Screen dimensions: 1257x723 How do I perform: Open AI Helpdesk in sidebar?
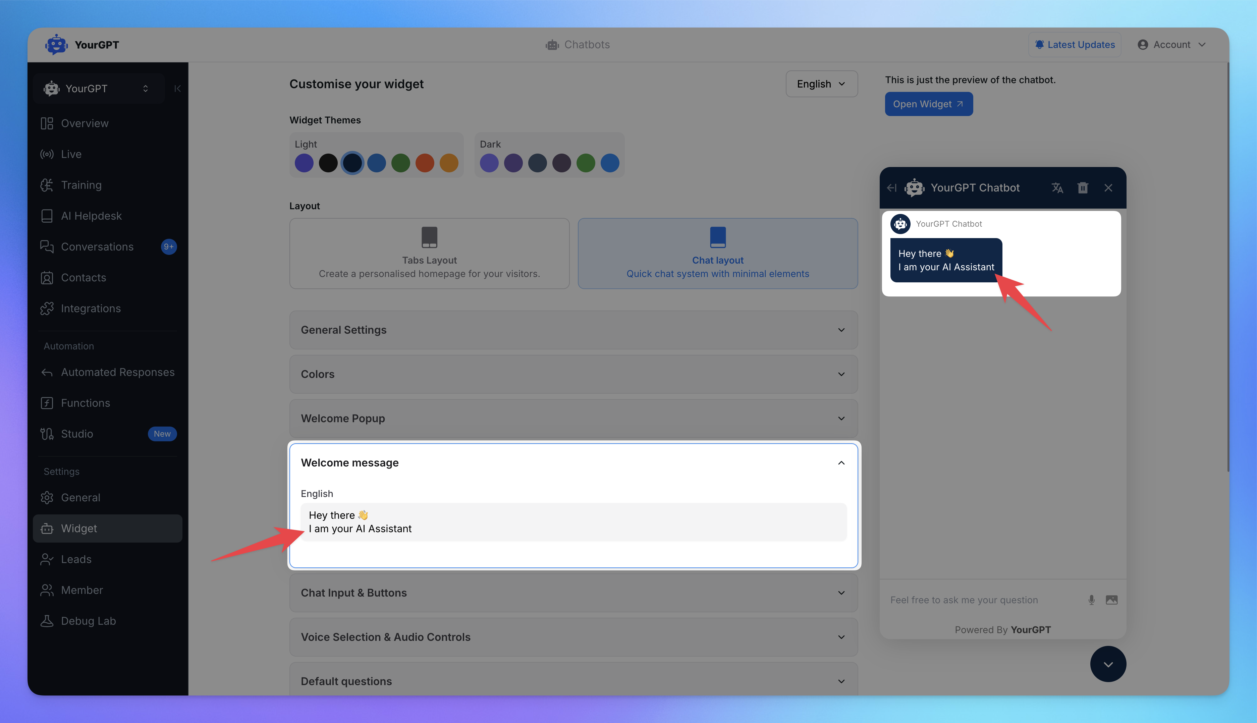[107, 216]
